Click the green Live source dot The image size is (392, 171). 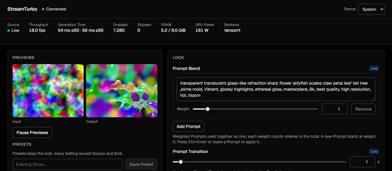click(x=9, y=31)
